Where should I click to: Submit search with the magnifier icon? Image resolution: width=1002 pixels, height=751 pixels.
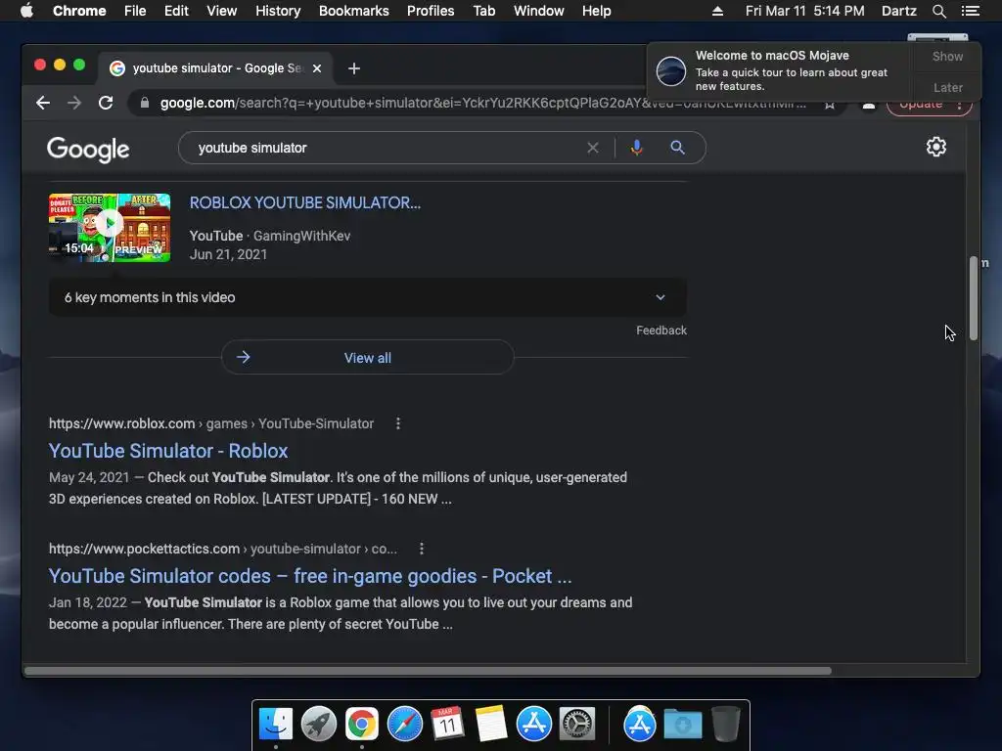[x=677, y=149]
